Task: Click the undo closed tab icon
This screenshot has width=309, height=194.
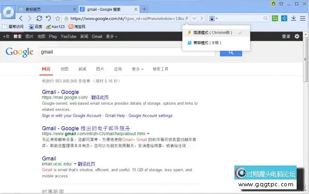Action: pyautogui.click(x=48, y=19)
